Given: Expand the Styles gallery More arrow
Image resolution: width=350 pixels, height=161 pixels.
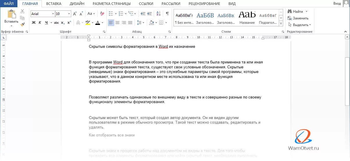Looking at the screenshot, I should 281,24.
